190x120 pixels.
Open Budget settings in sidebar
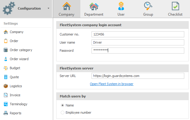click(15, 68)
